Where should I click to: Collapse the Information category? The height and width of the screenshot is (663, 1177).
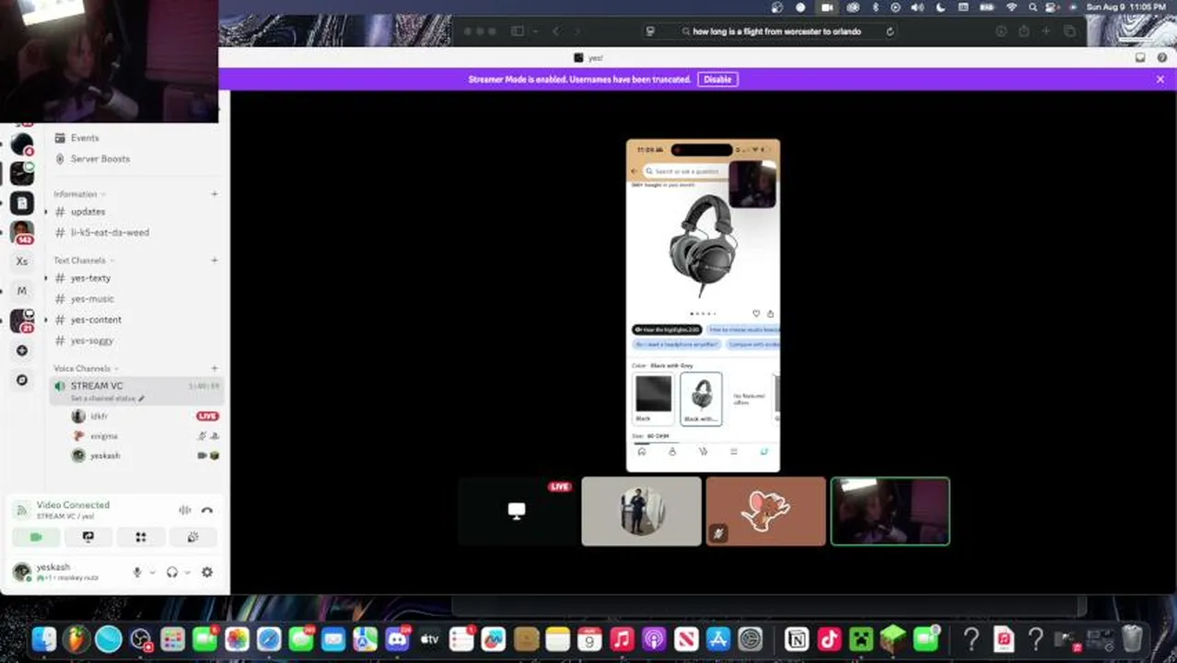78,194
